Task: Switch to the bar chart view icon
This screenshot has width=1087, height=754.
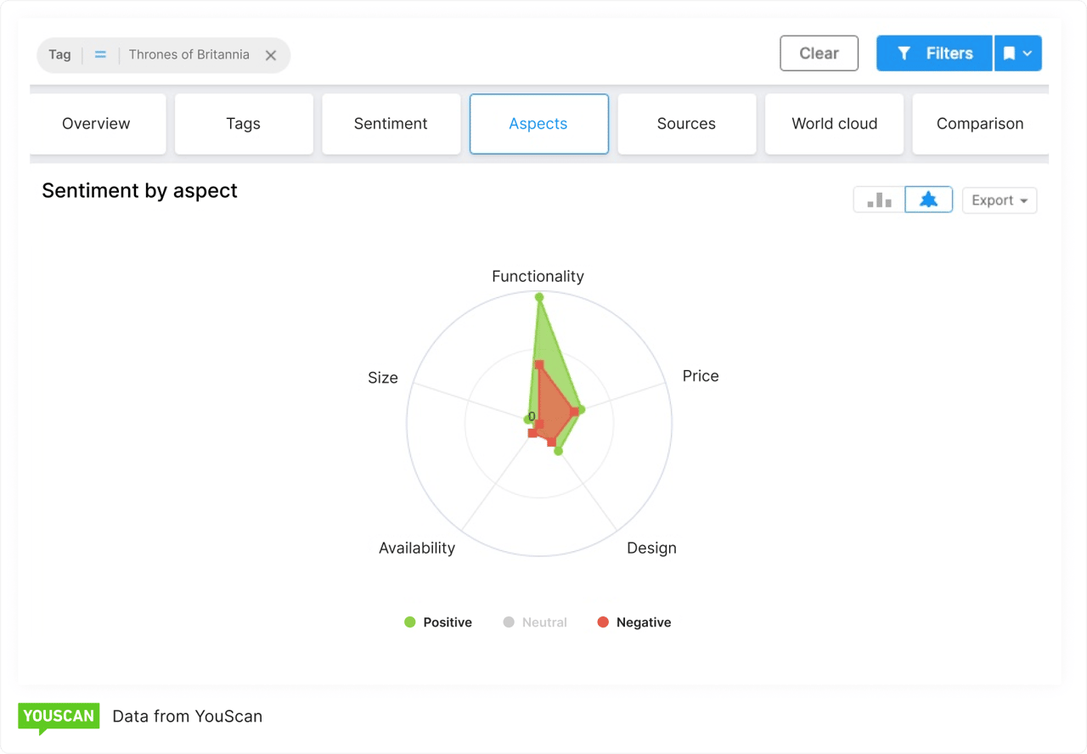Action: pyautogui.click(x=878, y=200)
